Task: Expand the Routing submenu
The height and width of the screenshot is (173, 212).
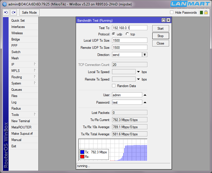Action: pos(35,77)
